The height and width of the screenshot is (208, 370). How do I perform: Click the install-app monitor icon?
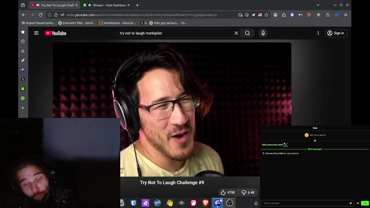tap(247, 15)
